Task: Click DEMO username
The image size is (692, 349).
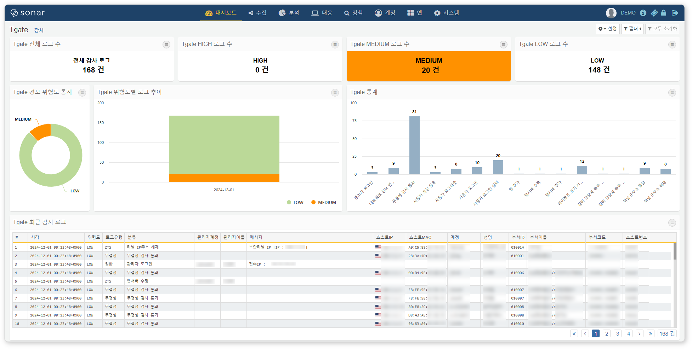Action: pos(628,13)
